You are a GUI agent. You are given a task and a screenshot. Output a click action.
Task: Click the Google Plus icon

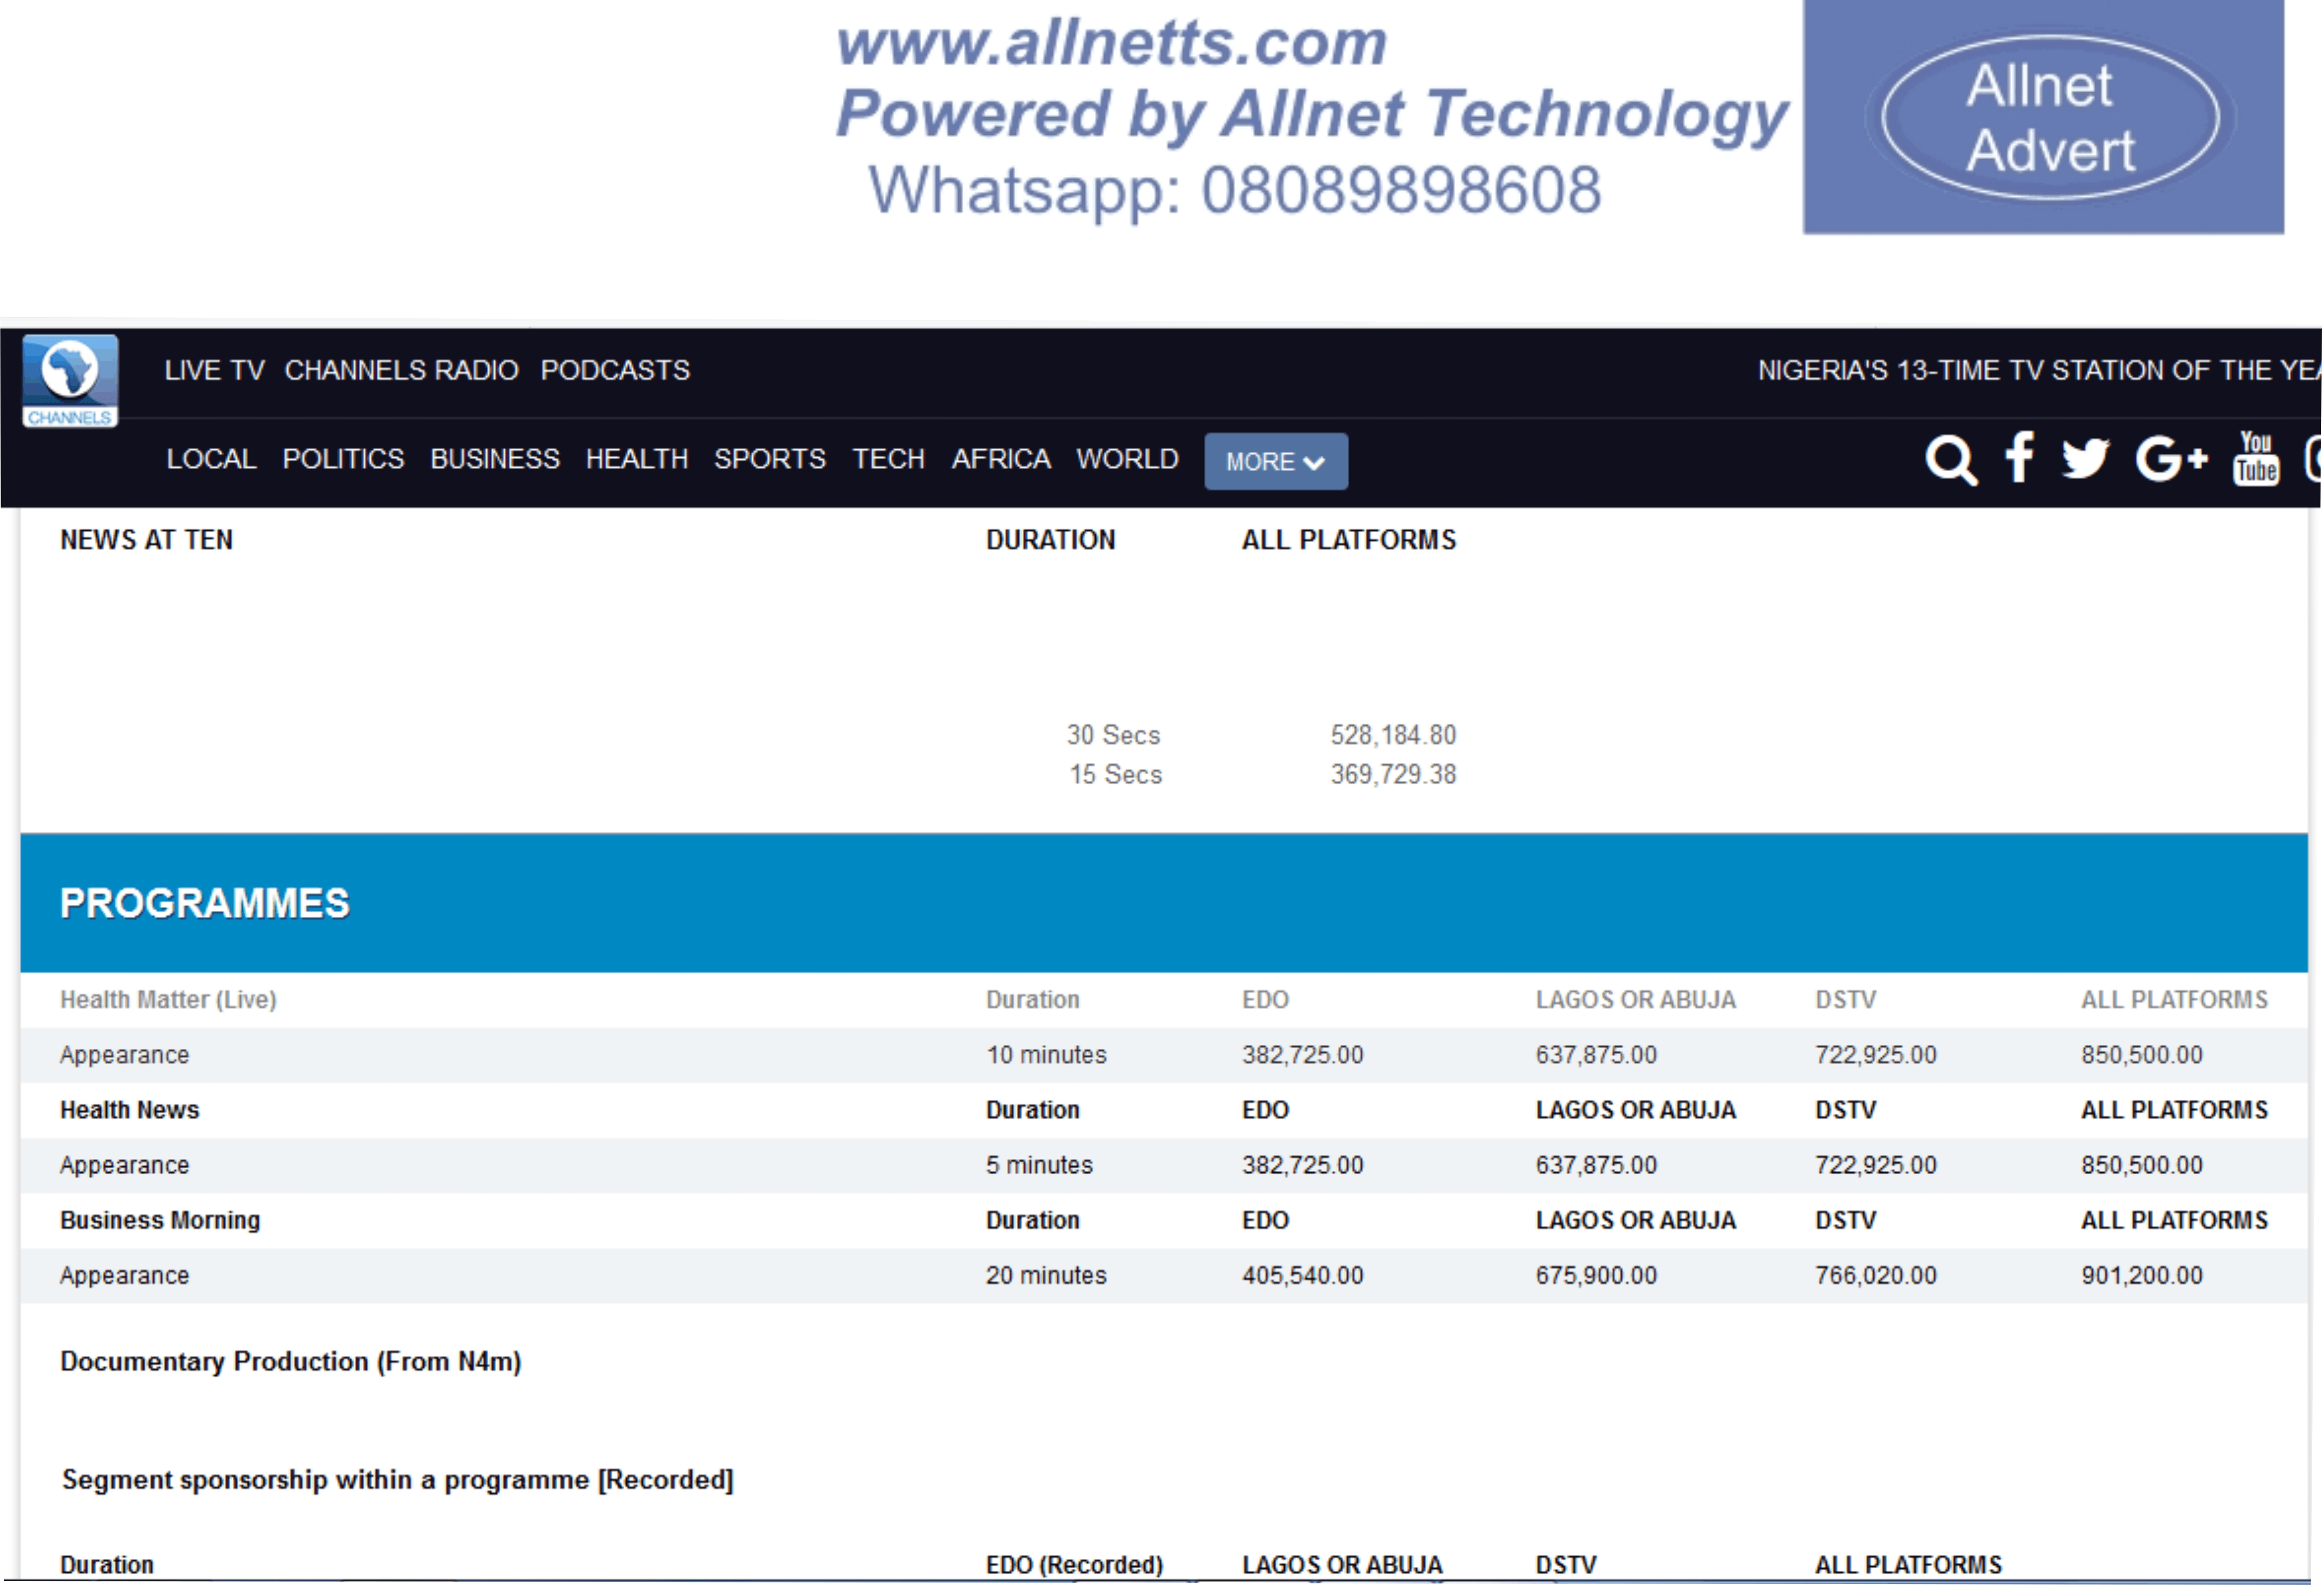(x=2170, y=459)
